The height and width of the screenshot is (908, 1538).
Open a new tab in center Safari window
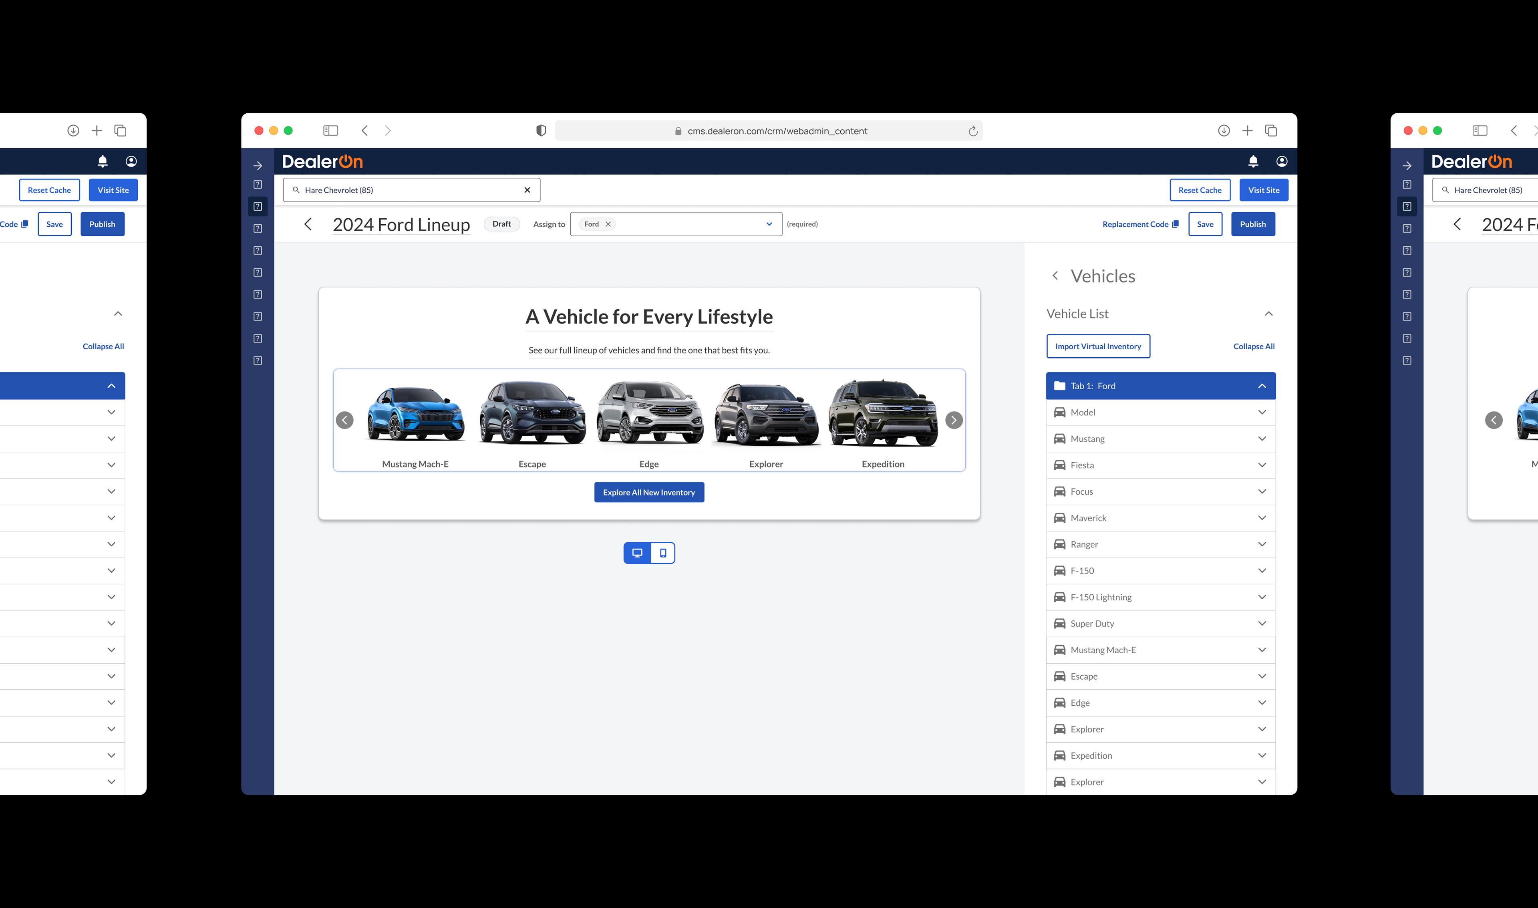pos(1247,130)
